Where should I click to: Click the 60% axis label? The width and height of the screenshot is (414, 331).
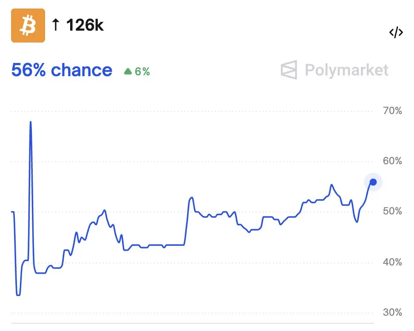(392, 161)
